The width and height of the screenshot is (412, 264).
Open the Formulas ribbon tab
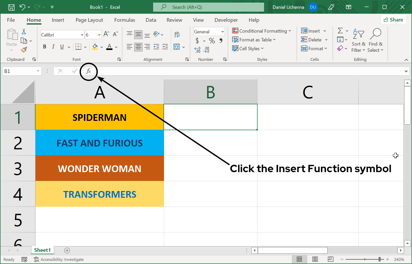pos(125,20)
